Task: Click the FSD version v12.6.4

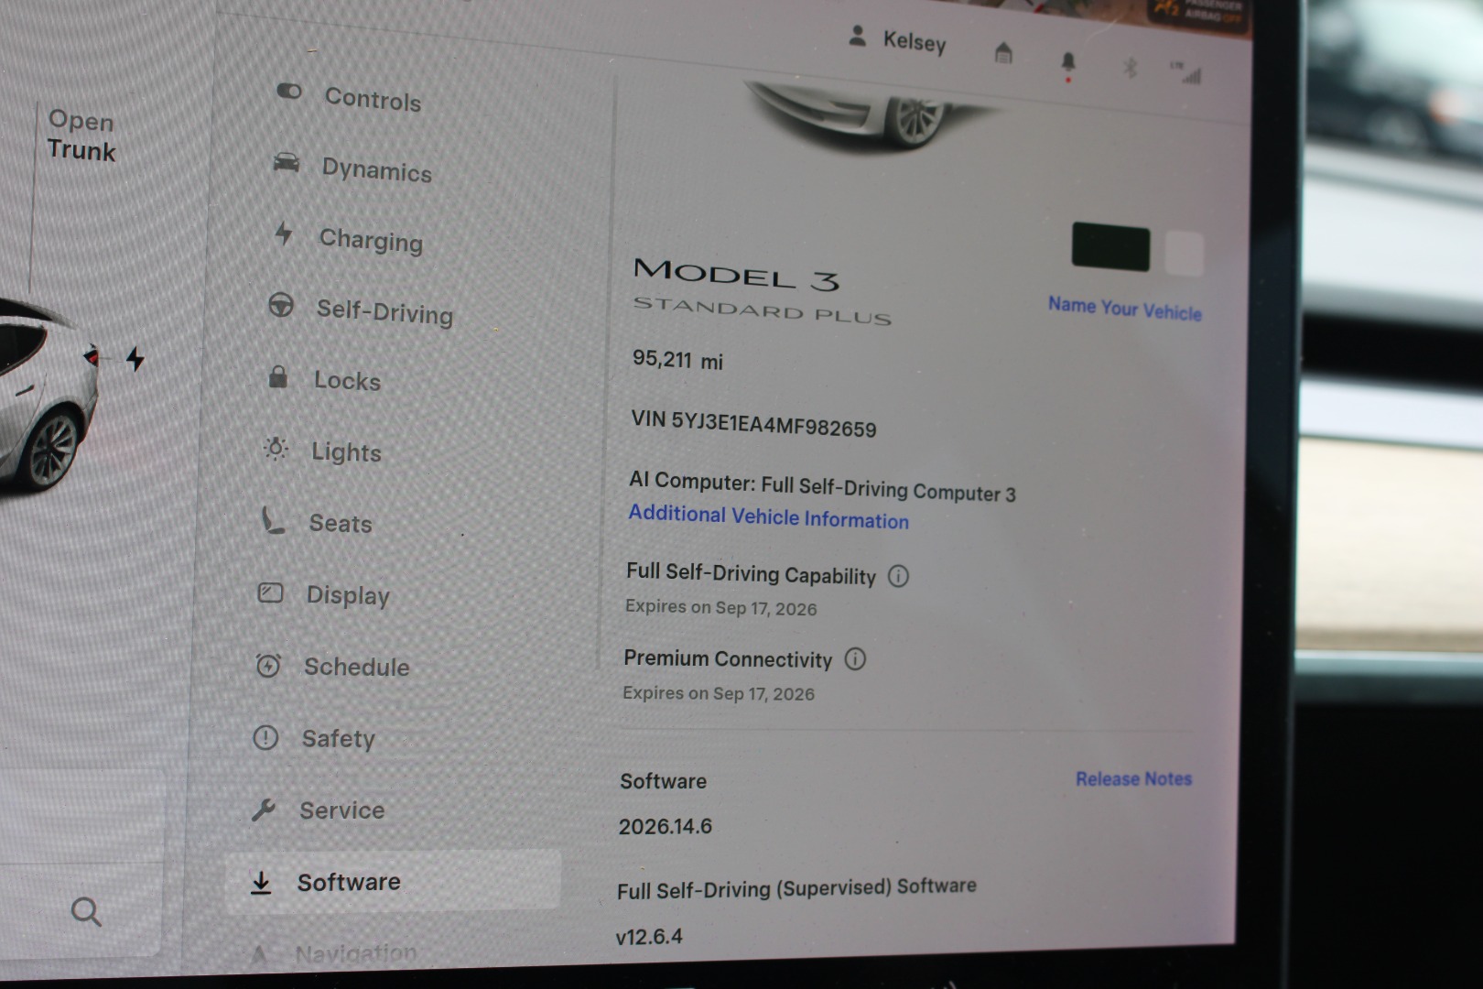Action: 649,936
